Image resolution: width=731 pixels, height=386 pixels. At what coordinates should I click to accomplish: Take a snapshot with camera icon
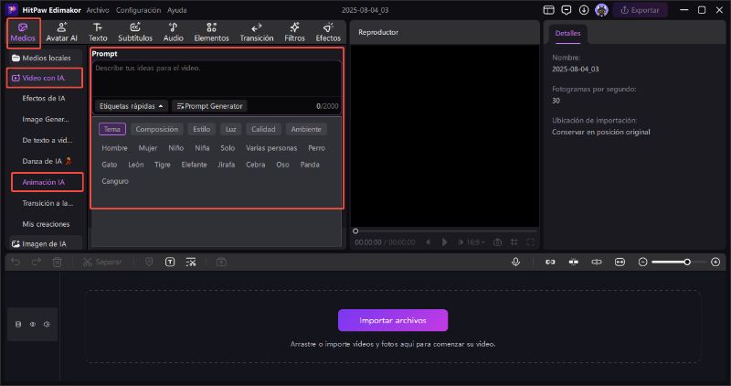tap(497, 242)
